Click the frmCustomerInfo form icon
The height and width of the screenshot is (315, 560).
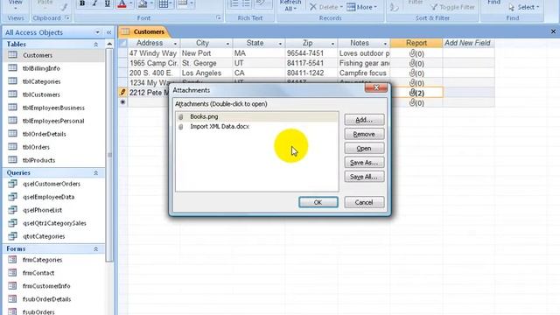[x=12, y=286]
